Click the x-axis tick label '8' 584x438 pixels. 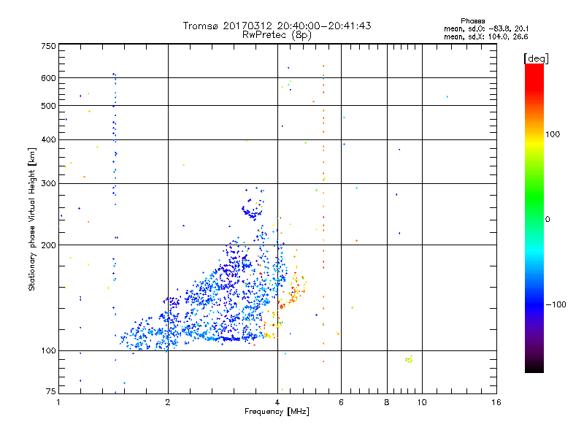tap(387, 402)
